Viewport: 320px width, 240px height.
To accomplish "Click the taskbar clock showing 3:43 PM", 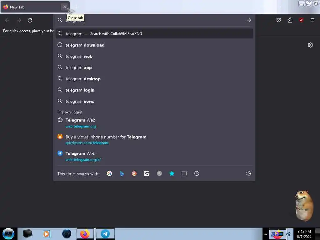I will [304, 234].
